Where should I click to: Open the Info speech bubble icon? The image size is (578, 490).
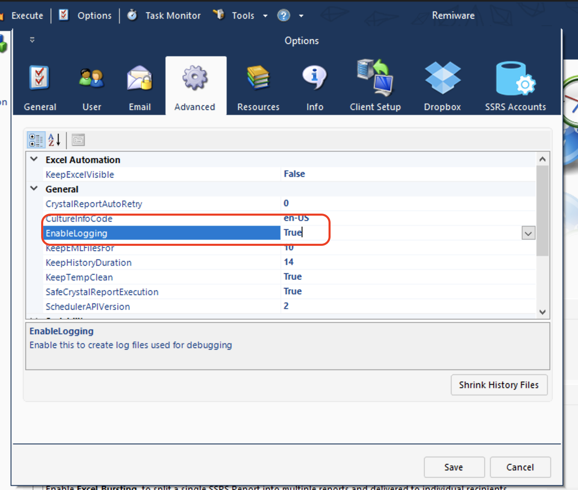314,78
